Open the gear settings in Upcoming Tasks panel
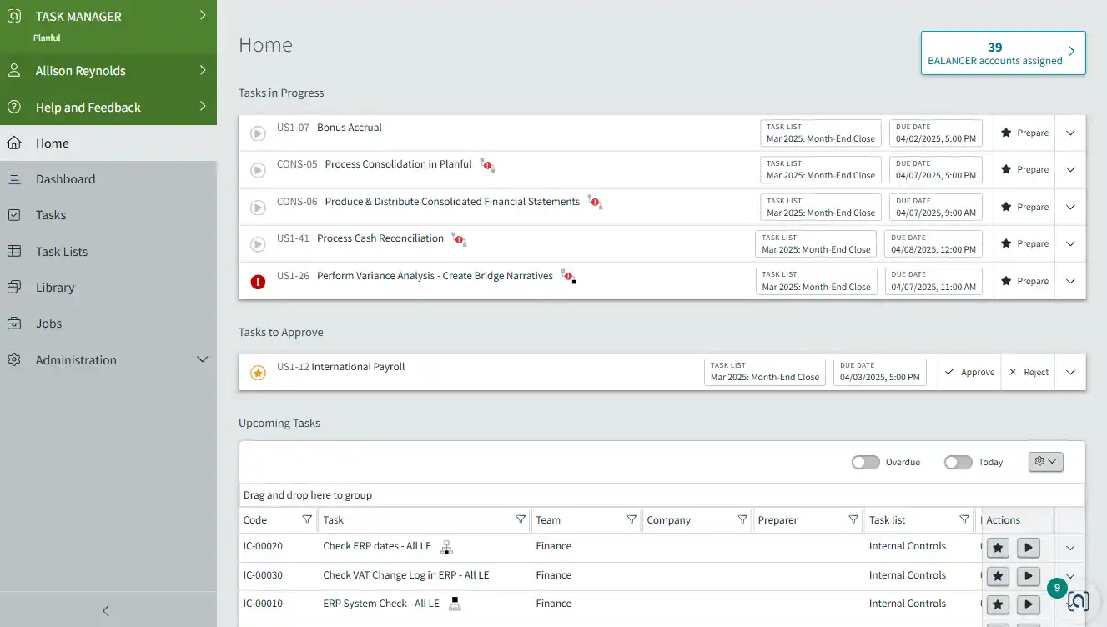This screenshot has width=1107, height=627. [x=1044, y=461]
